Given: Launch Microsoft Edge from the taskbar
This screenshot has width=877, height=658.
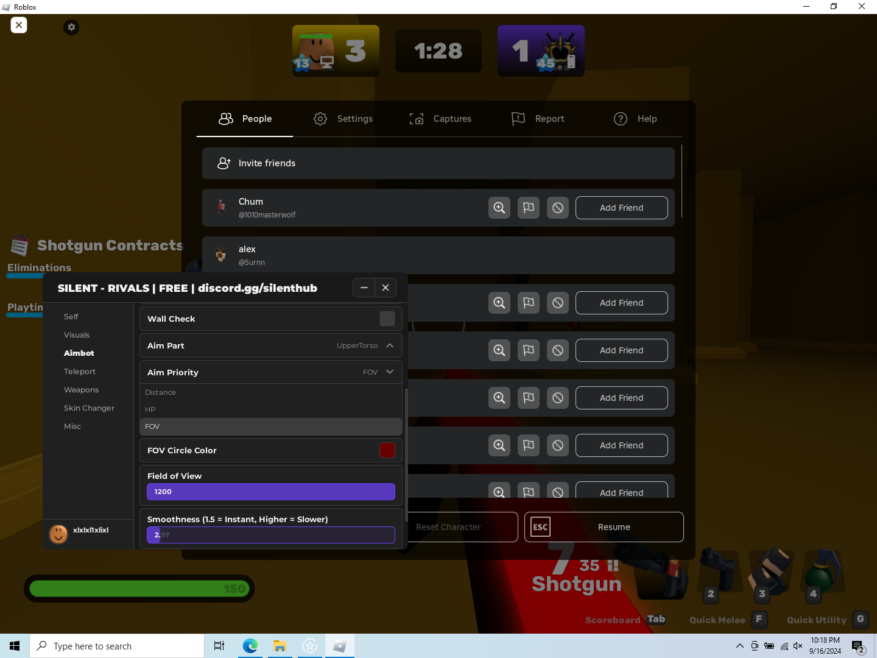Looking at the screenshot, I should coord(250,646).
